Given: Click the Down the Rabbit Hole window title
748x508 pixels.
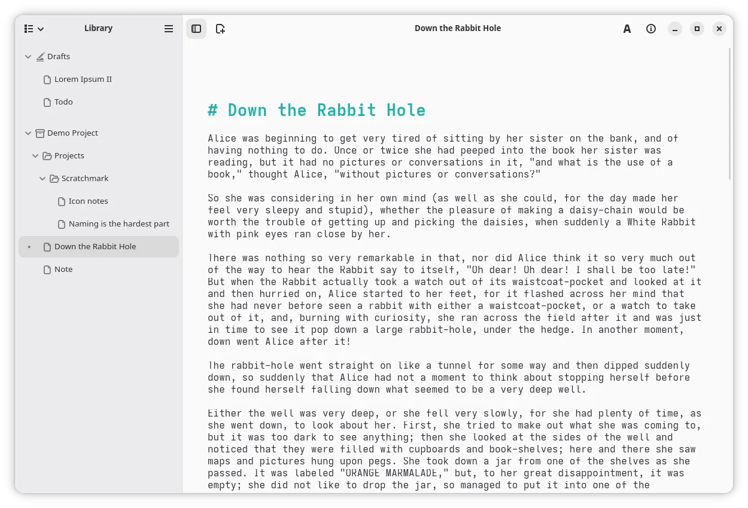Looking at the screenshot, I should point(458,28).
